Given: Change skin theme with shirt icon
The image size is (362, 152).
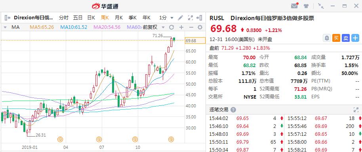Looking at the screenshot, I should tap(306, 6).
